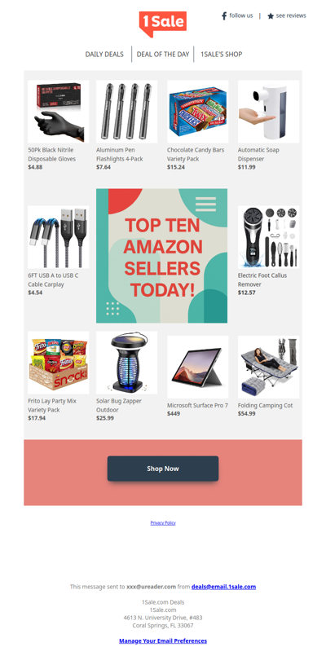Click the Facebook follow us icon
Image resolution: width=326 pixels, height=656 pixels.
tap(224, 16)
